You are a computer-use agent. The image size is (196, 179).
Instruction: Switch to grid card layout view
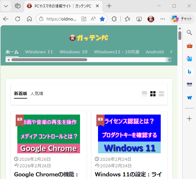click(x=153, y=94)
